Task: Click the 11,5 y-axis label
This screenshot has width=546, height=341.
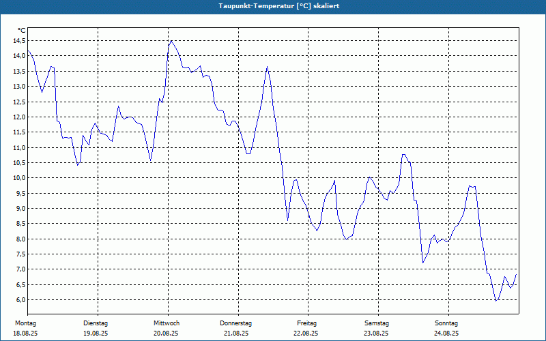Action: [x=20, y=132]
